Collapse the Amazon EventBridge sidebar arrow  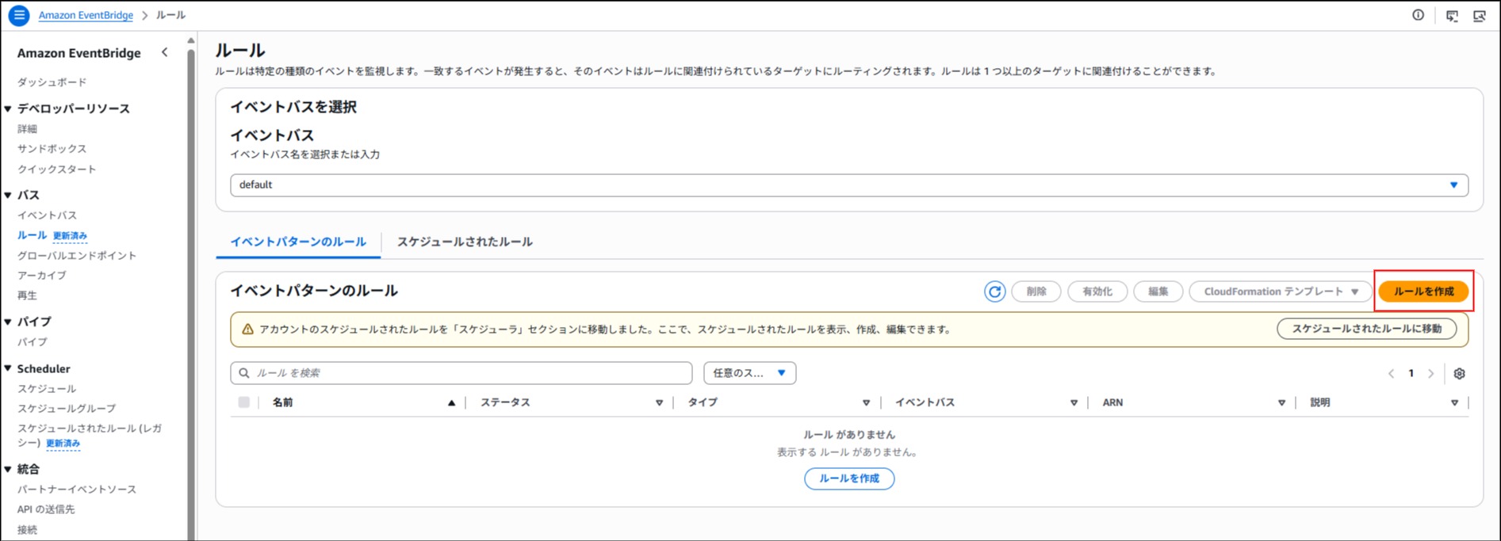pyautogui.click(x=165, y=52)
